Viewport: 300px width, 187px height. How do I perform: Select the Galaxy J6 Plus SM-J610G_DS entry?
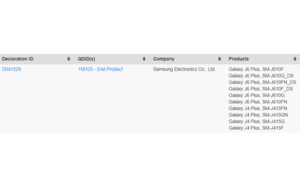point(261,76)
